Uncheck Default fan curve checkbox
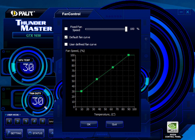Image resolution: width=195 pixels, height=140 pixels. tap(66, 37)
